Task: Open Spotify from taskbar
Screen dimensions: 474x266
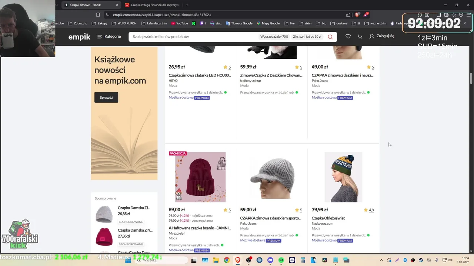Action: (281, 260)
